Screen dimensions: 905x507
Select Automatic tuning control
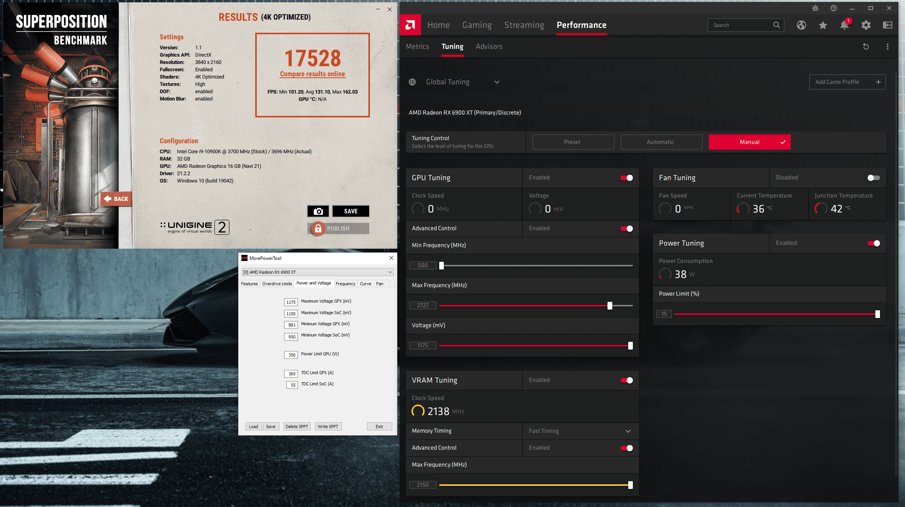(x=661, y=142)
